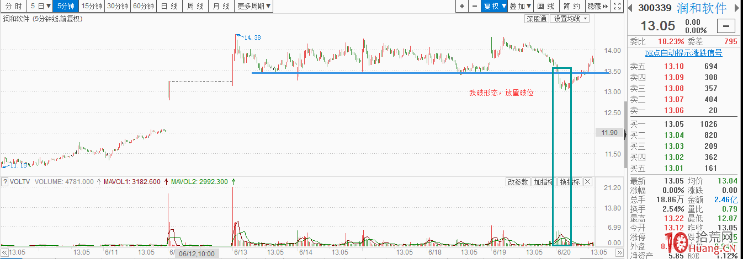Switch to 月线 monthly chart tab
This screenshot has height=259, width=743.
pos(221,7)
